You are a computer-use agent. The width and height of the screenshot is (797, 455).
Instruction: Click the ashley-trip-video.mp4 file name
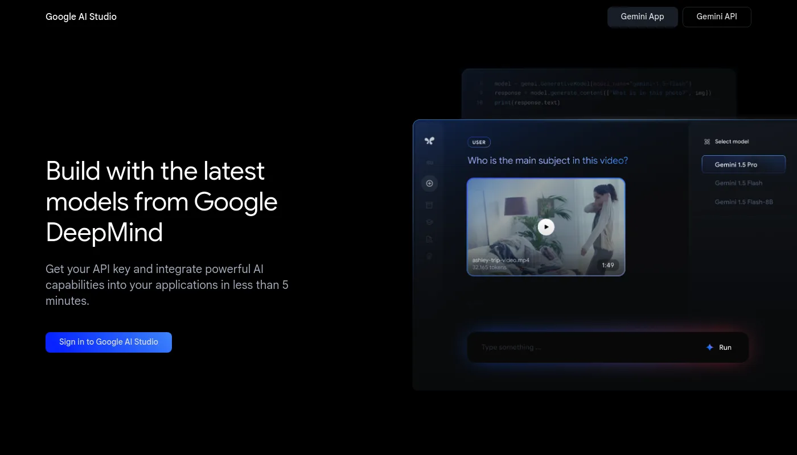(500, 260)
